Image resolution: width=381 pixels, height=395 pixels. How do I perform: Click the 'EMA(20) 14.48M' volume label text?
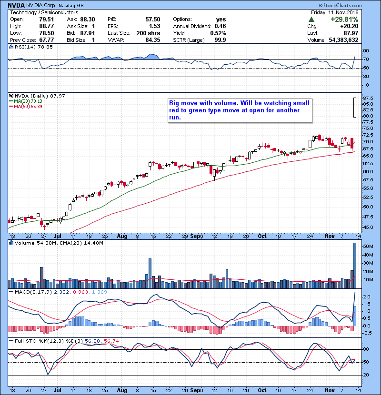pyautogui.click(x=82, y=243)
